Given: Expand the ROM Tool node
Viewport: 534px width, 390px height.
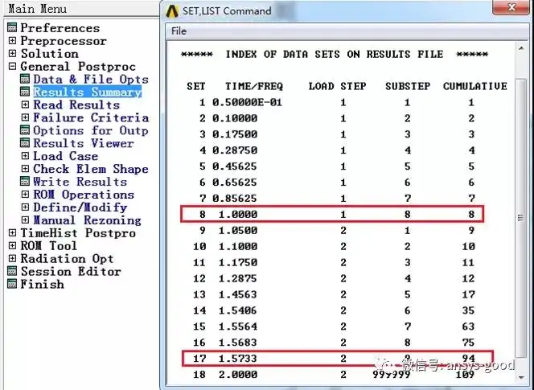Looking at the screenshot, I should tap(12, 245).
